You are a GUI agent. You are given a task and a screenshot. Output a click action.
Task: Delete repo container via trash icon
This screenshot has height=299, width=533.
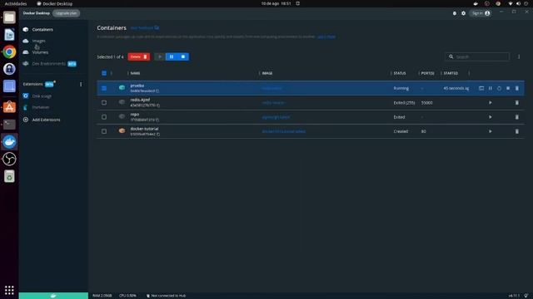pyautogui.click(x=516, y=117)
